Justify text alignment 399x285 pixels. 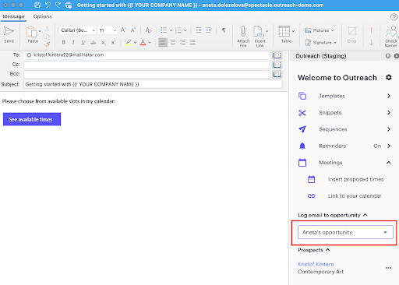coord(192,42)
